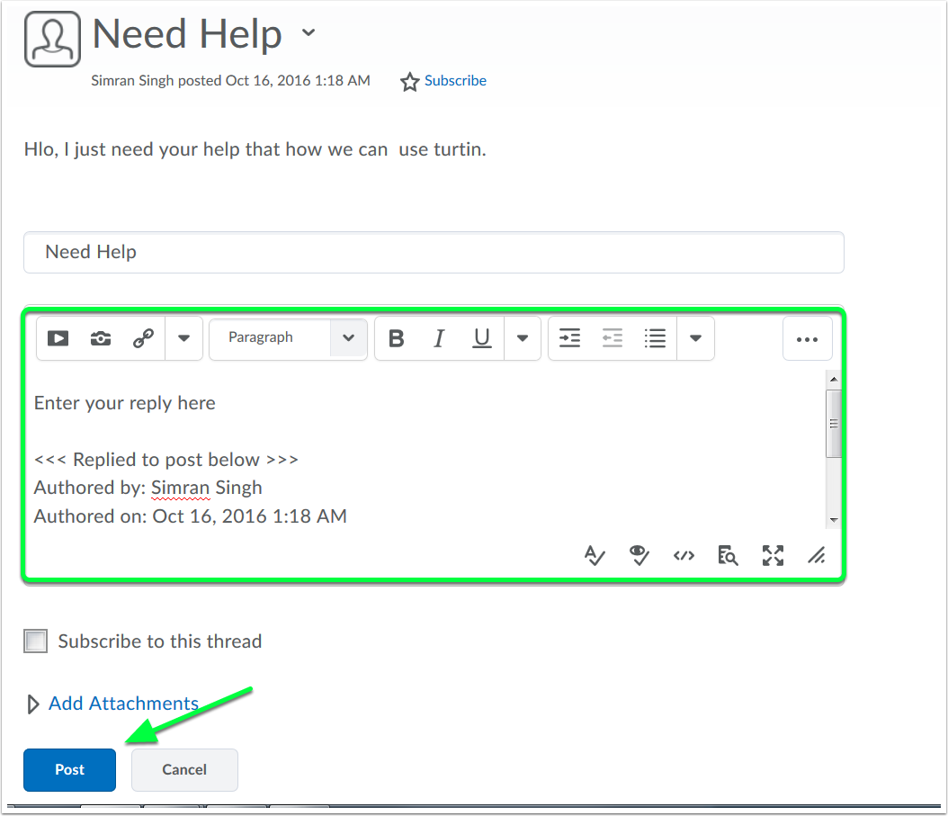948x816 pixels.
Task: Check Subscribe to this thread checkbox
Action: [36, 641]
